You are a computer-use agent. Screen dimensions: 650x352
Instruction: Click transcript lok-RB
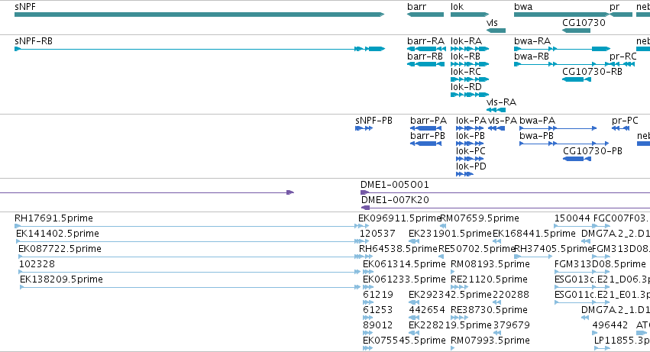tap(470, 64)
